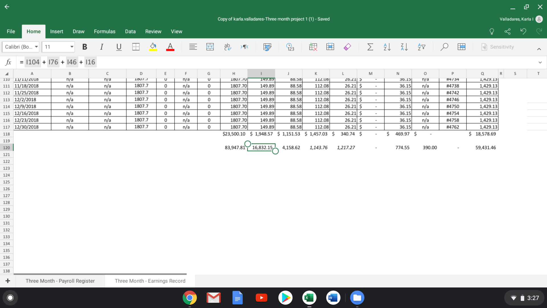547x308 pixels.
Task: Sort the selection A to Z
Action: point(387,47)
